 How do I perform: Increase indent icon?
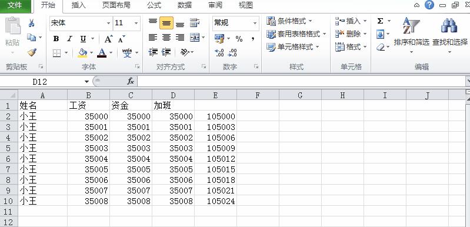click(x=166, y=52)
